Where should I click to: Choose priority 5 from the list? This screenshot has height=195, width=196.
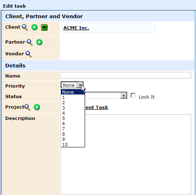73,118
